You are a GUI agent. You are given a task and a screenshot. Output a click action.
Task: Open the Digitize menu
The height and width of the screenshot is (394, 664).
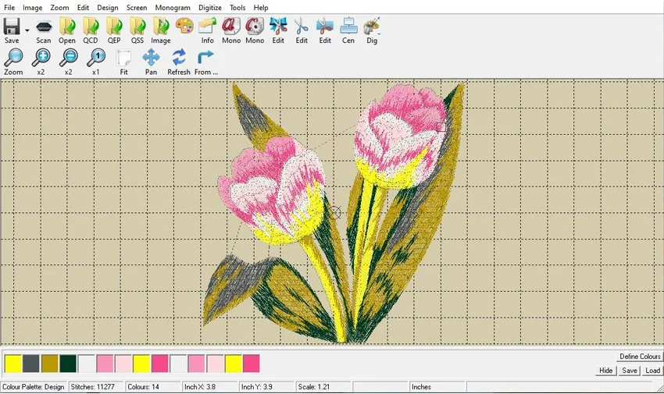(209, 8)
